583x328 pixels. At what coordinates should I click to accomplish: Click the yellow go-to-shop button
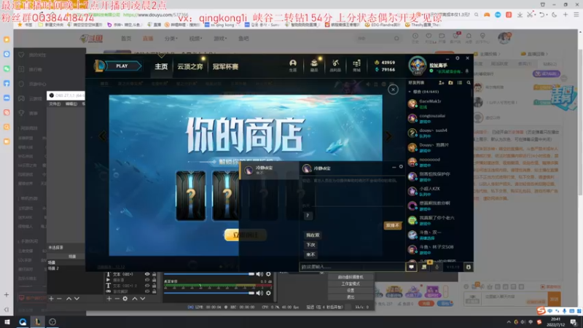click(x=246, y=235)
